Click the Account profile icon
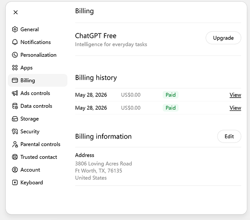This screenshot has height=220, width=250. pos(15,170)
